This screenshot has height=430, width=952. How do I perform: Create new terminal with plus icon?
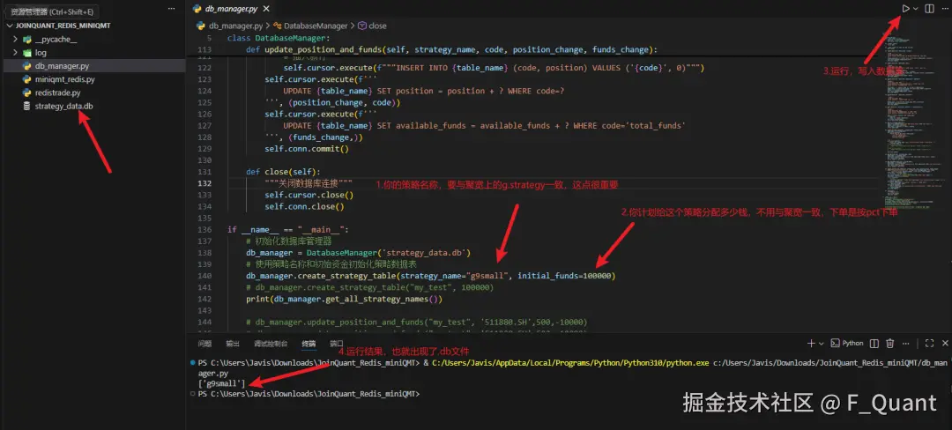(x=811, y=344)
